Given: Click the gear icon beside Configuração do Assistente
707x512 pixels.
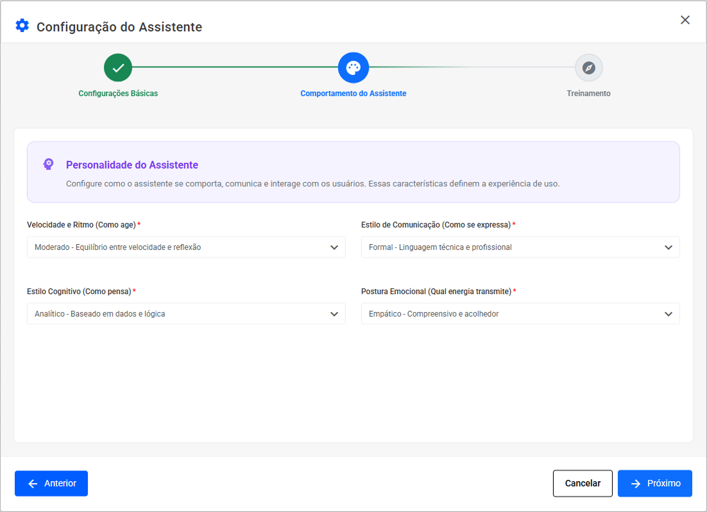Looking at the screenshot, I should click(22, 26).
